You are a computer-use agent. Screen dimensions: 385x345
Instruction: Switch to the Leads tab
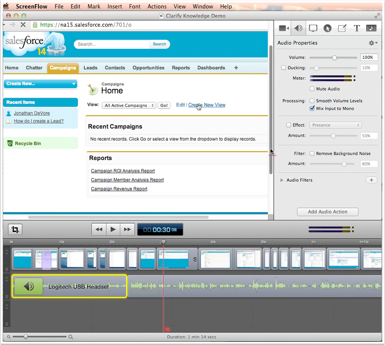[90, 68]
